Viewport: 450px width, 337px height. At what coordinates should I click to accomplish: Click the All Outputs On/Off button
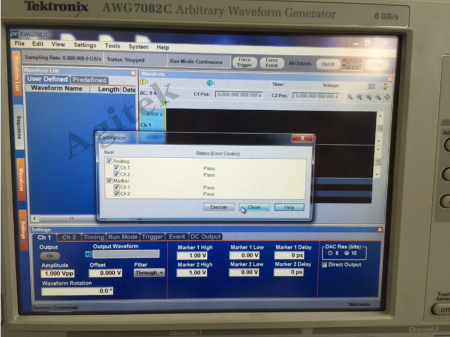point(328,64)
